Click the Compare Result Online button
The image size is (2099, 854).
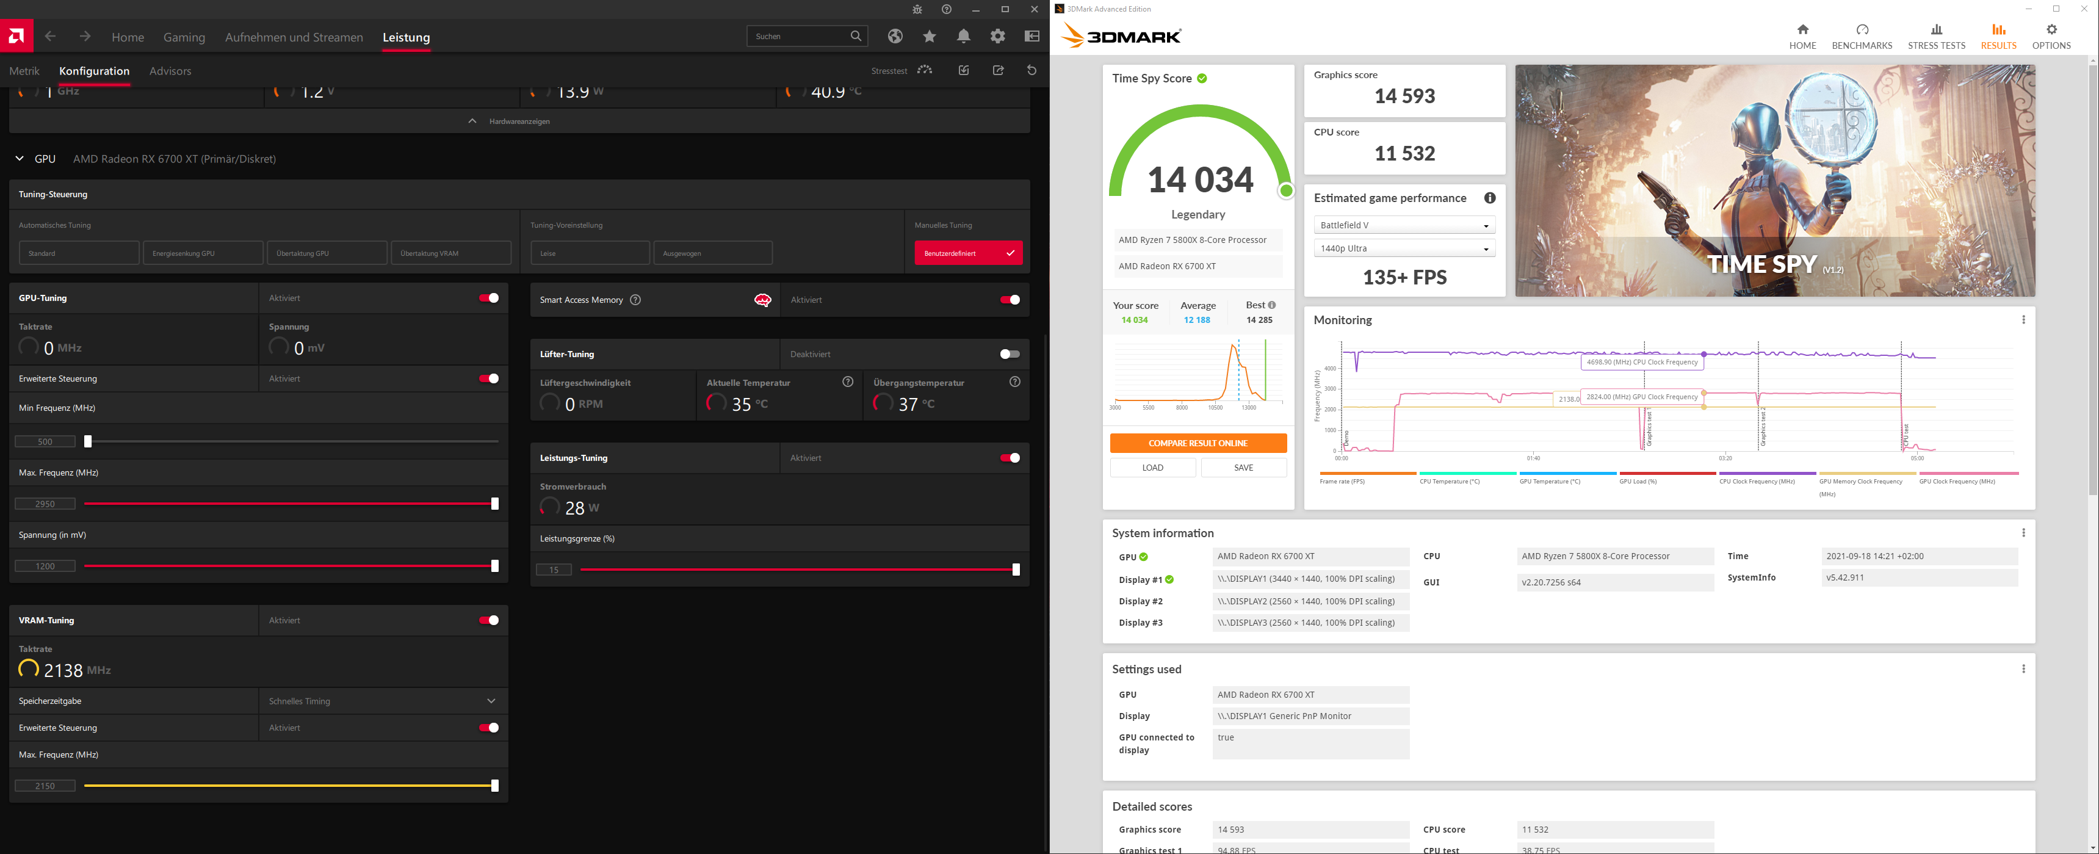1198,443
